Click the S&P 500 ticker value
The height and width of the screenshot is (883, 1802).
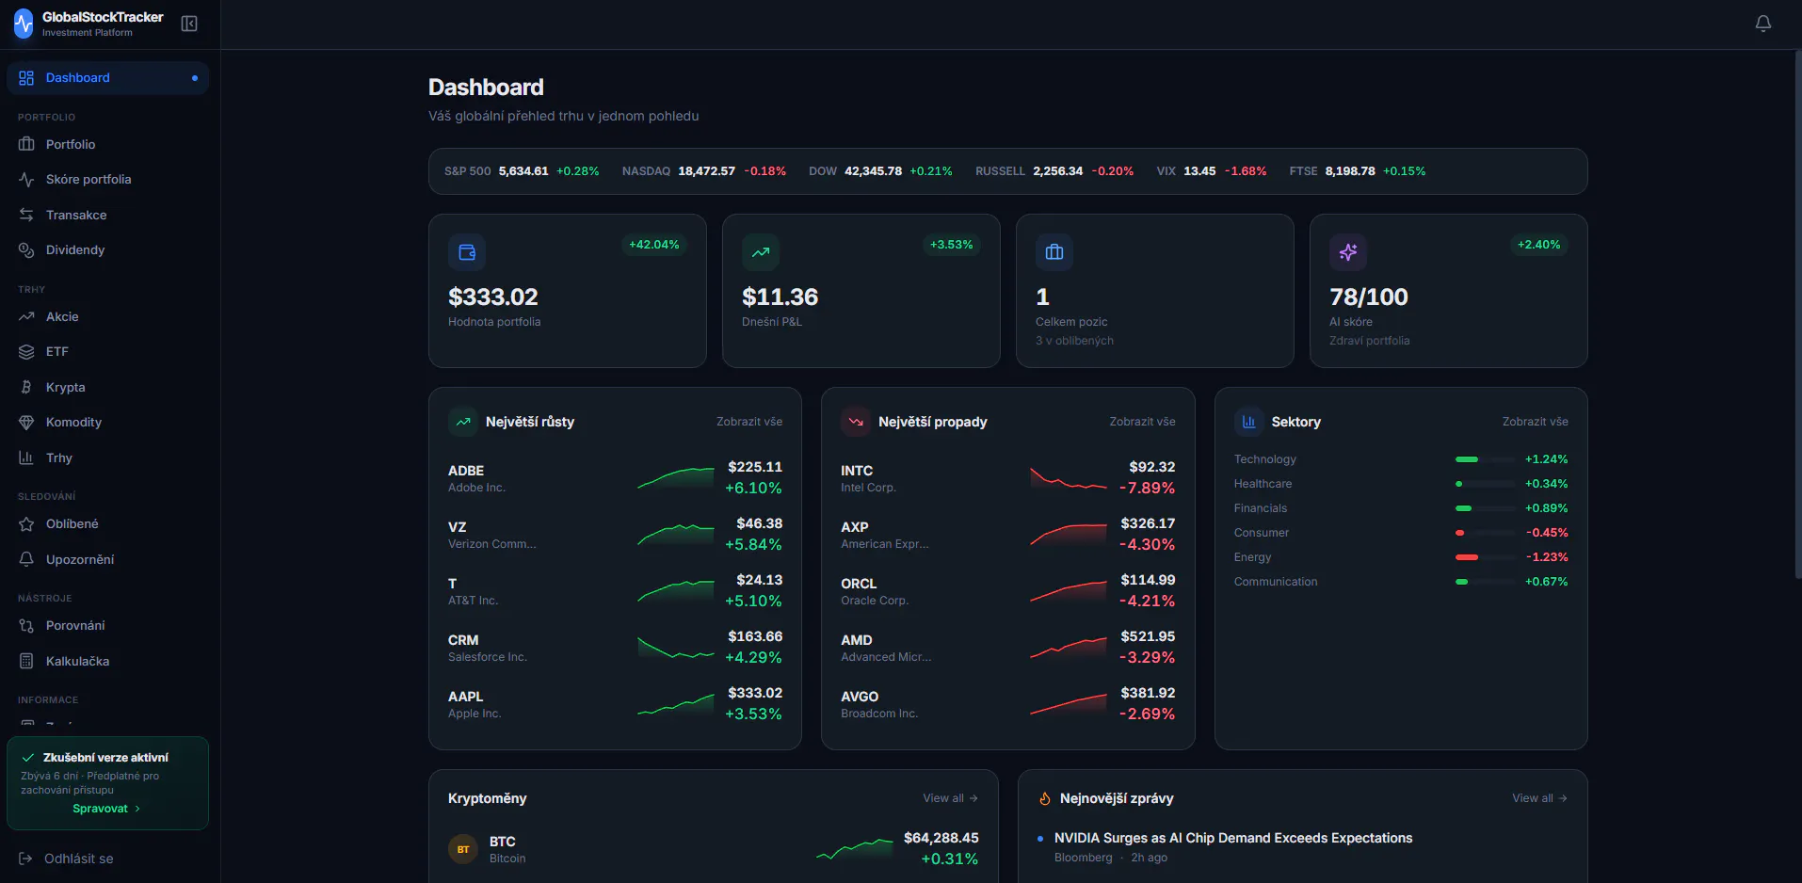(523, 171)
